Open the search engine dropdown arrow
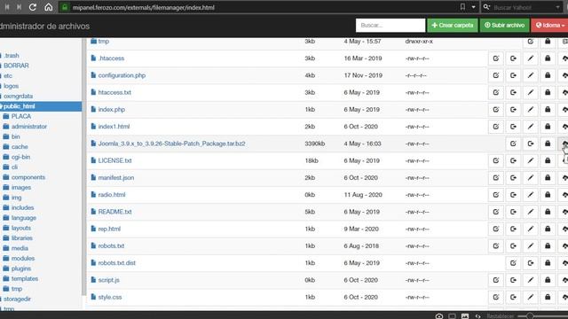The image size is (568, 319). (x=558, y=7)
